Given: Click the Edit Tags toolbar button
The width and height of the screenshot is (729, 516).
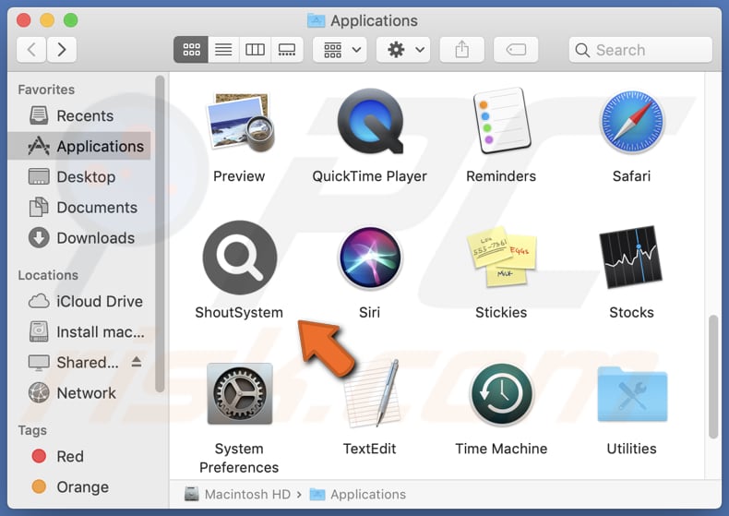Looking at the screenshot, I should point(516,49).
